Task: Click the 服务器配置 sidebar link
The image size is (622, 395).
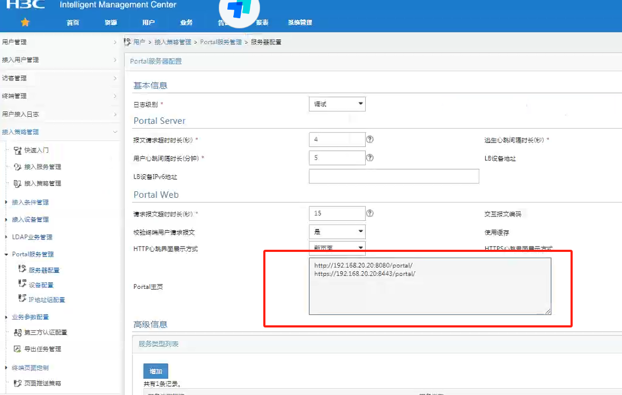Action: coord(44,271)
